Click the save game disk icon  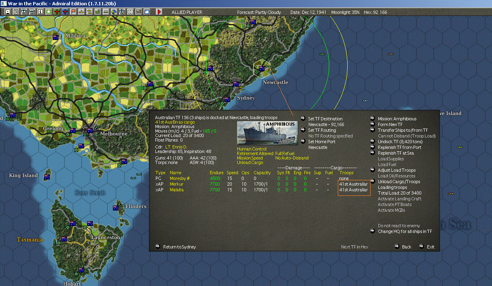7,12
